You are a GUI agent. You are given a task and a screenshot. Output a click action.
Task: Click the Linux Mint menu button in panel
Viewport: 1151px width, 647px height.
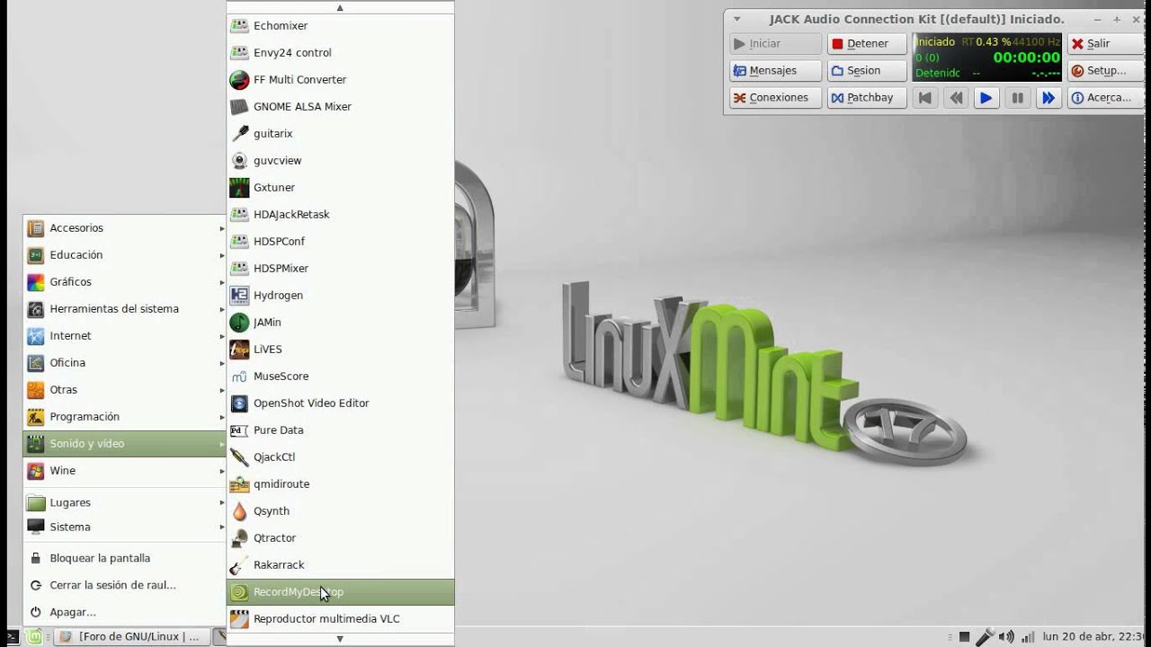[32, 637]
